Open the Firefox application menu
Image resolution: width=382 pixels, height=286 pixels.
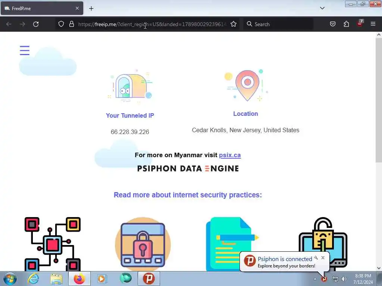373,24
